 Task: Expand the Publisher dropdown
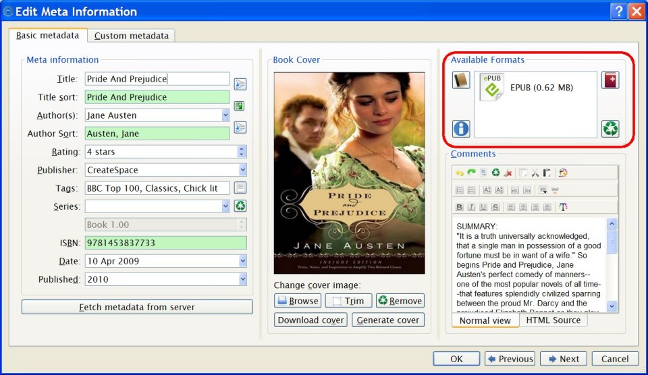[242, 170]
